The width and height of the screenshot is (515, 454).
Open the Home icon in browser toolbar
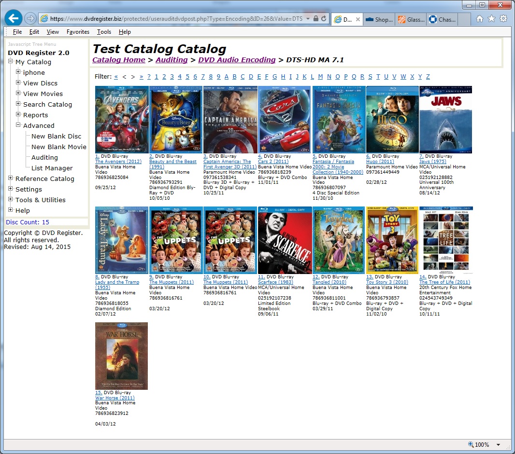(x=480, y=19)
